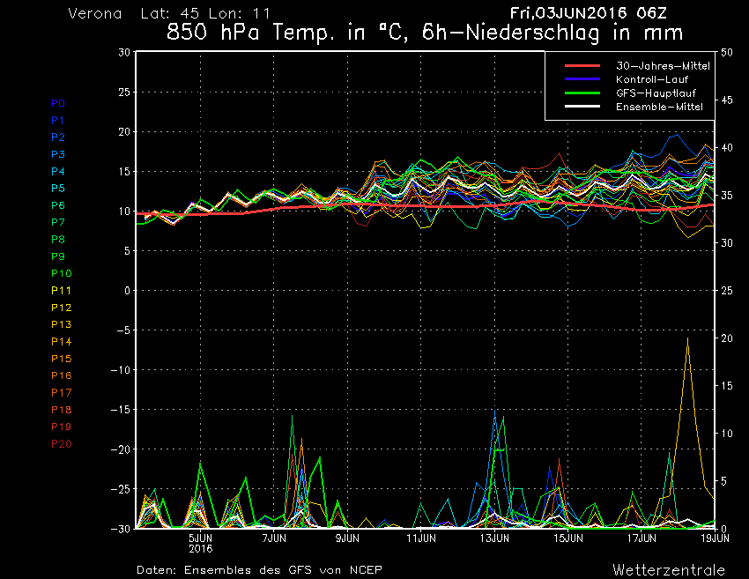
Task: Select the P6 member label
Action: (58, 205)
